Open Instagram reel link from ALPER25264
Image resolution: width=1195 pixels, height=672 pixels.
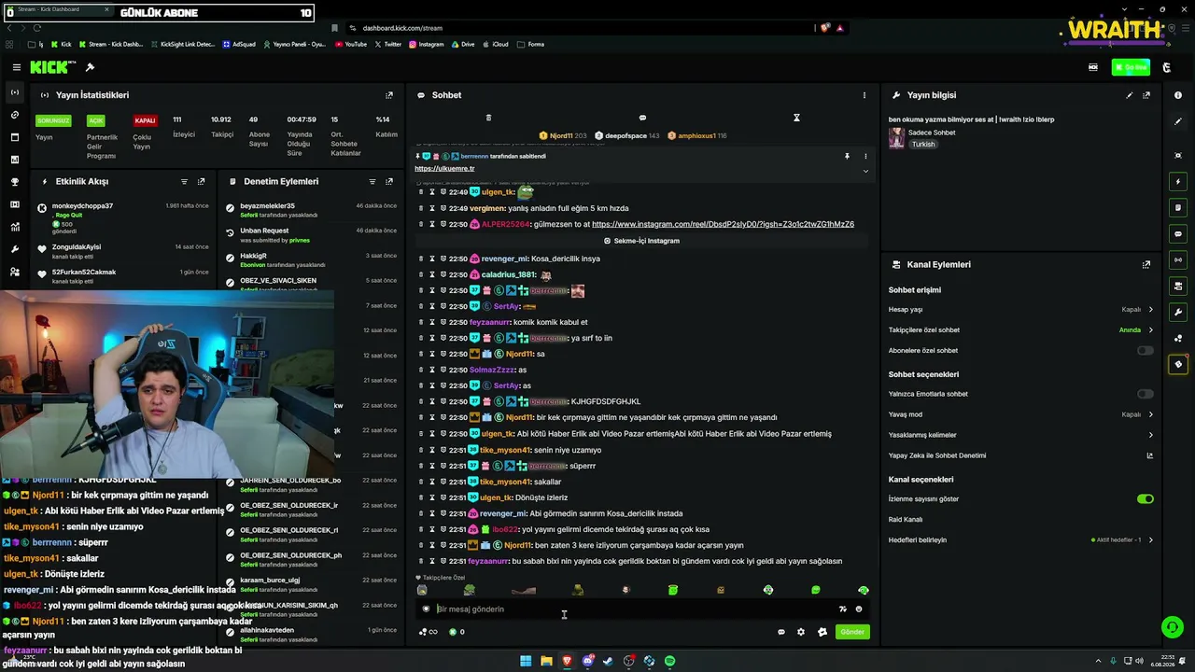(x=723, y=224)
